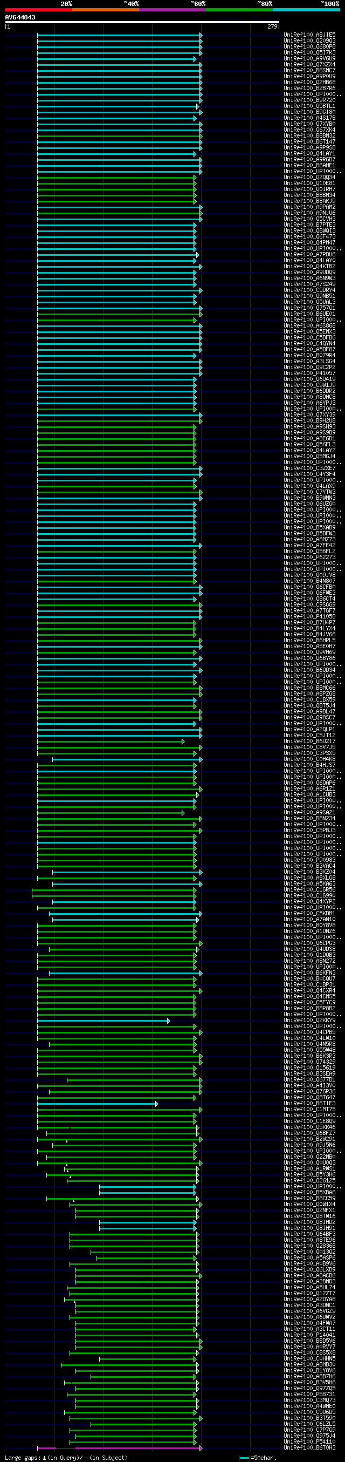The image size is (345, 1462).
Task: Choose the UniRef100_Q5BTL1 entry
Action: pos(309,106)
